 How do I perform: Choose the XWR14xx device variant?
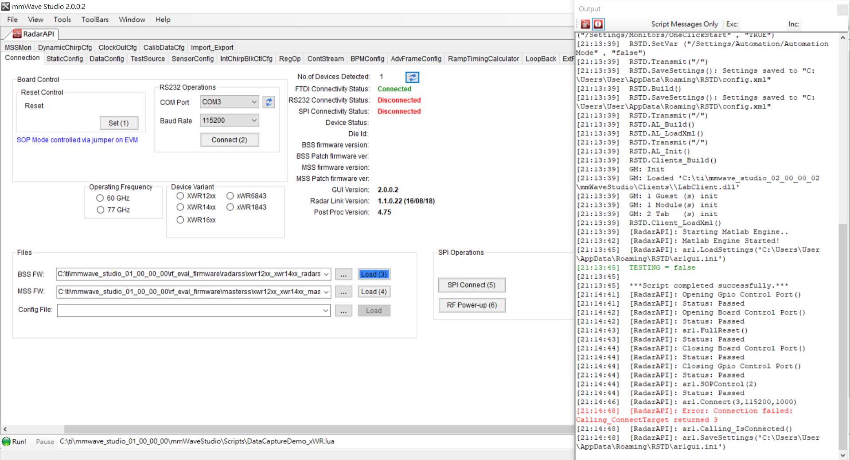coord(180,207)
